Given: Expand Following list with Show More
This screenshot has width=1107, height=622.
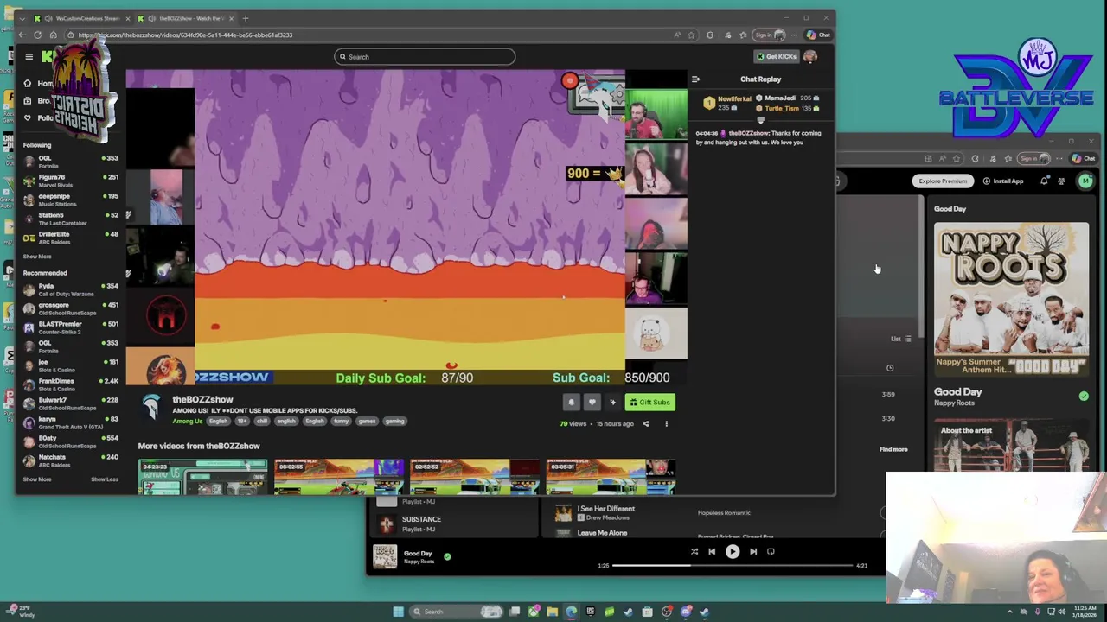Looking at the screenshot, I should [37, 257].
